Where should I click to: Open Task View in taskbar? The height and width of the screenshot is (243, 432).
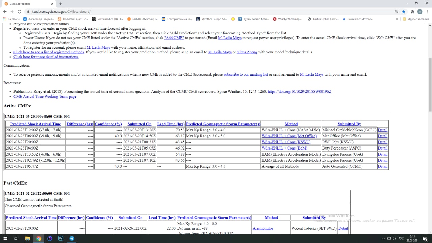(16, 238)
